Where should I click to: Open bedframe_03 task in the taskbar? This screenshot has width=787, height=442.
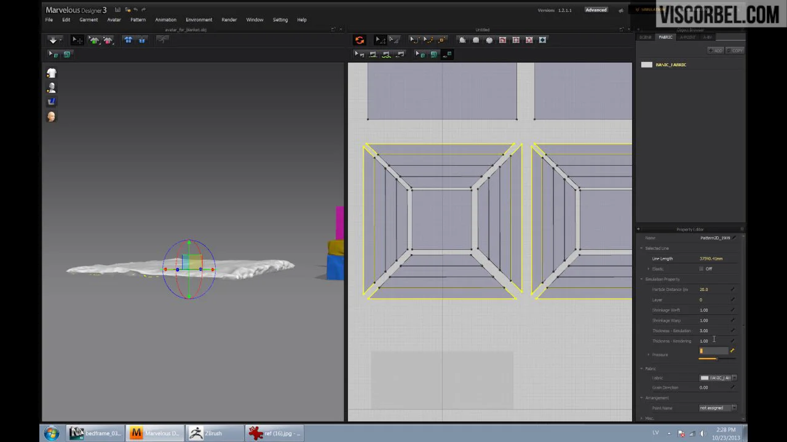pos(95,433)
